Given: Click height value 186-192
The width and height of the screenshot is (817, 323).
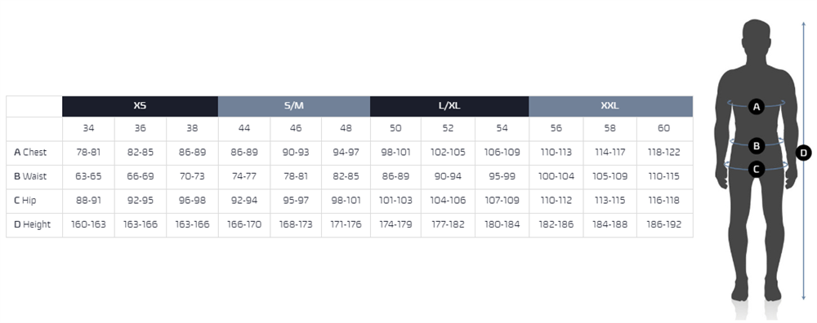Looking at the screenshot, I should click(663, 224).
